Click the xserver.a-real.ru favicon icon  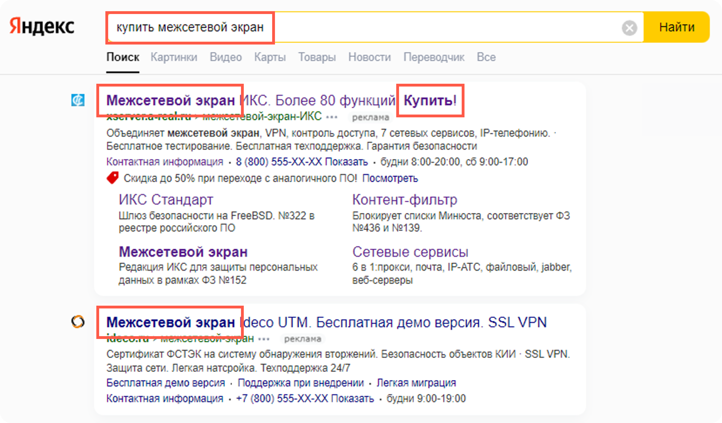point(78,100)
